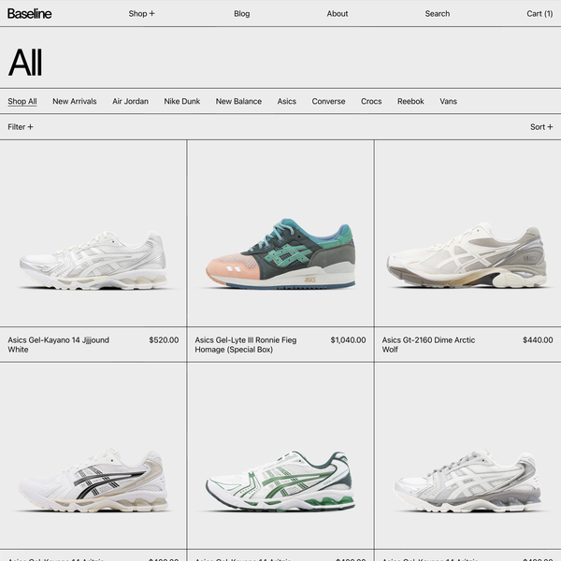561x561 pixels.
Task: Expand the Filter + panel
Action: [x=21, y=127]
